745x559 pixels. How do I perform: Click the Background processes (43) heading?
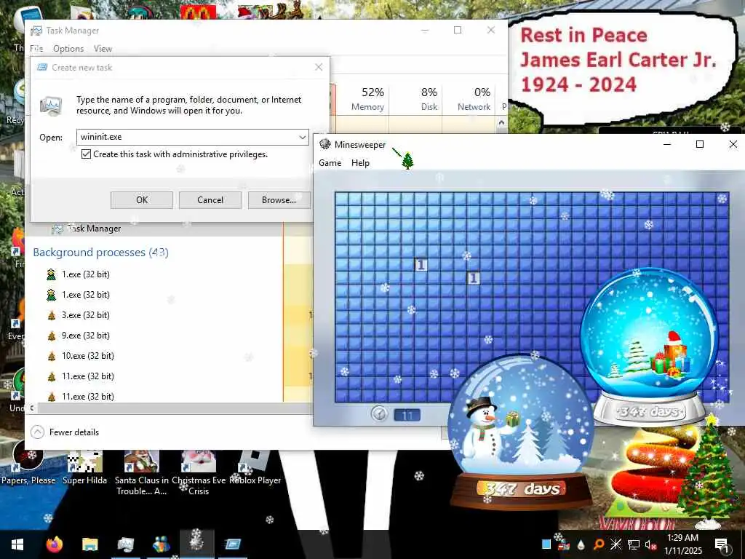point(100,253)
